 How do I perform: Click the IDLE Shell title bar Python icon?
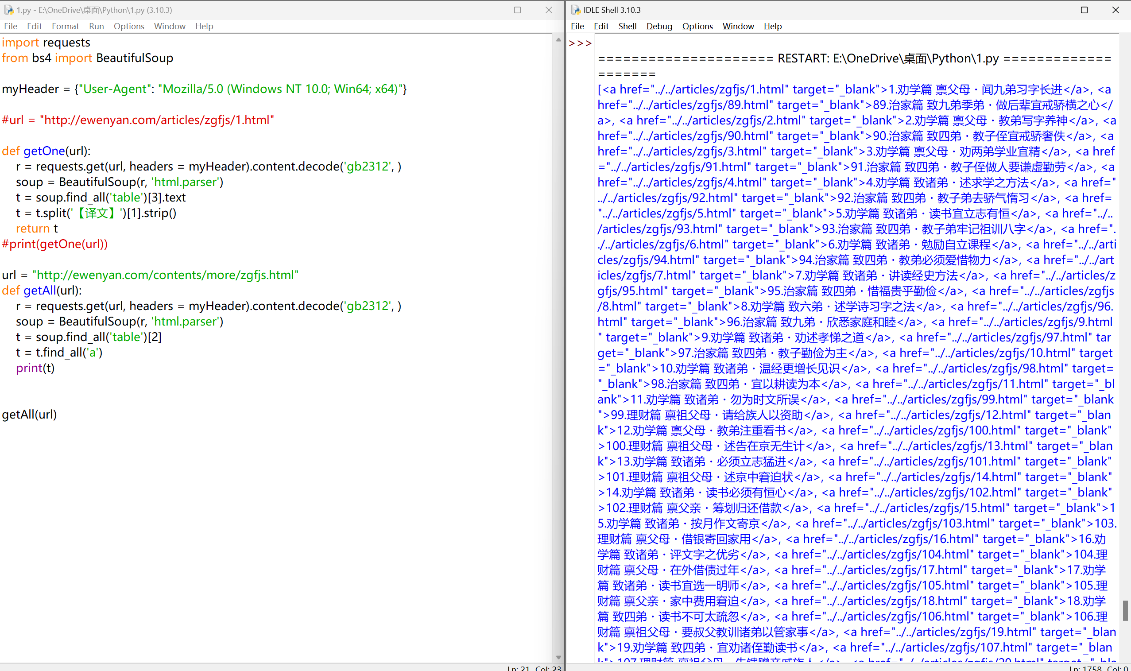pos(576,9)
